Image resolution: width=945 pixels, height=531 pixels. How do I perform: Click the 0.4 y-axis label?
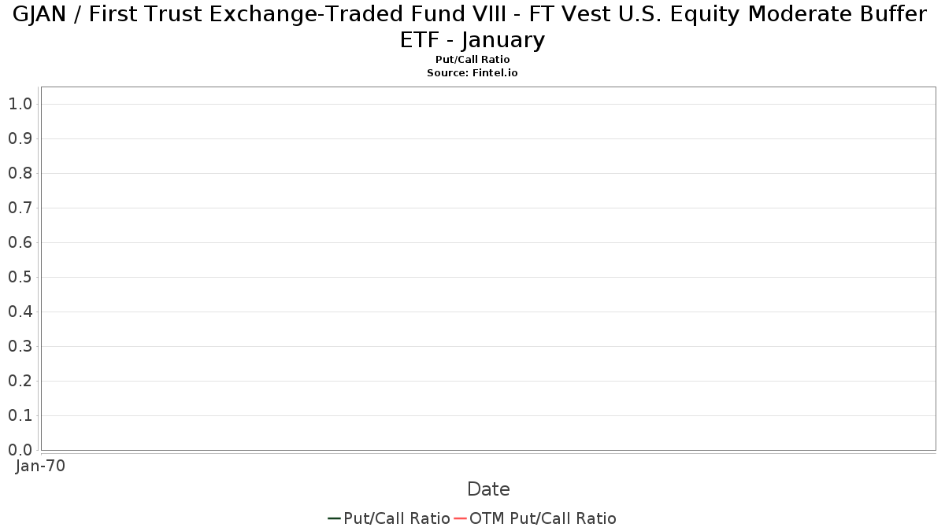pos(20,312)
